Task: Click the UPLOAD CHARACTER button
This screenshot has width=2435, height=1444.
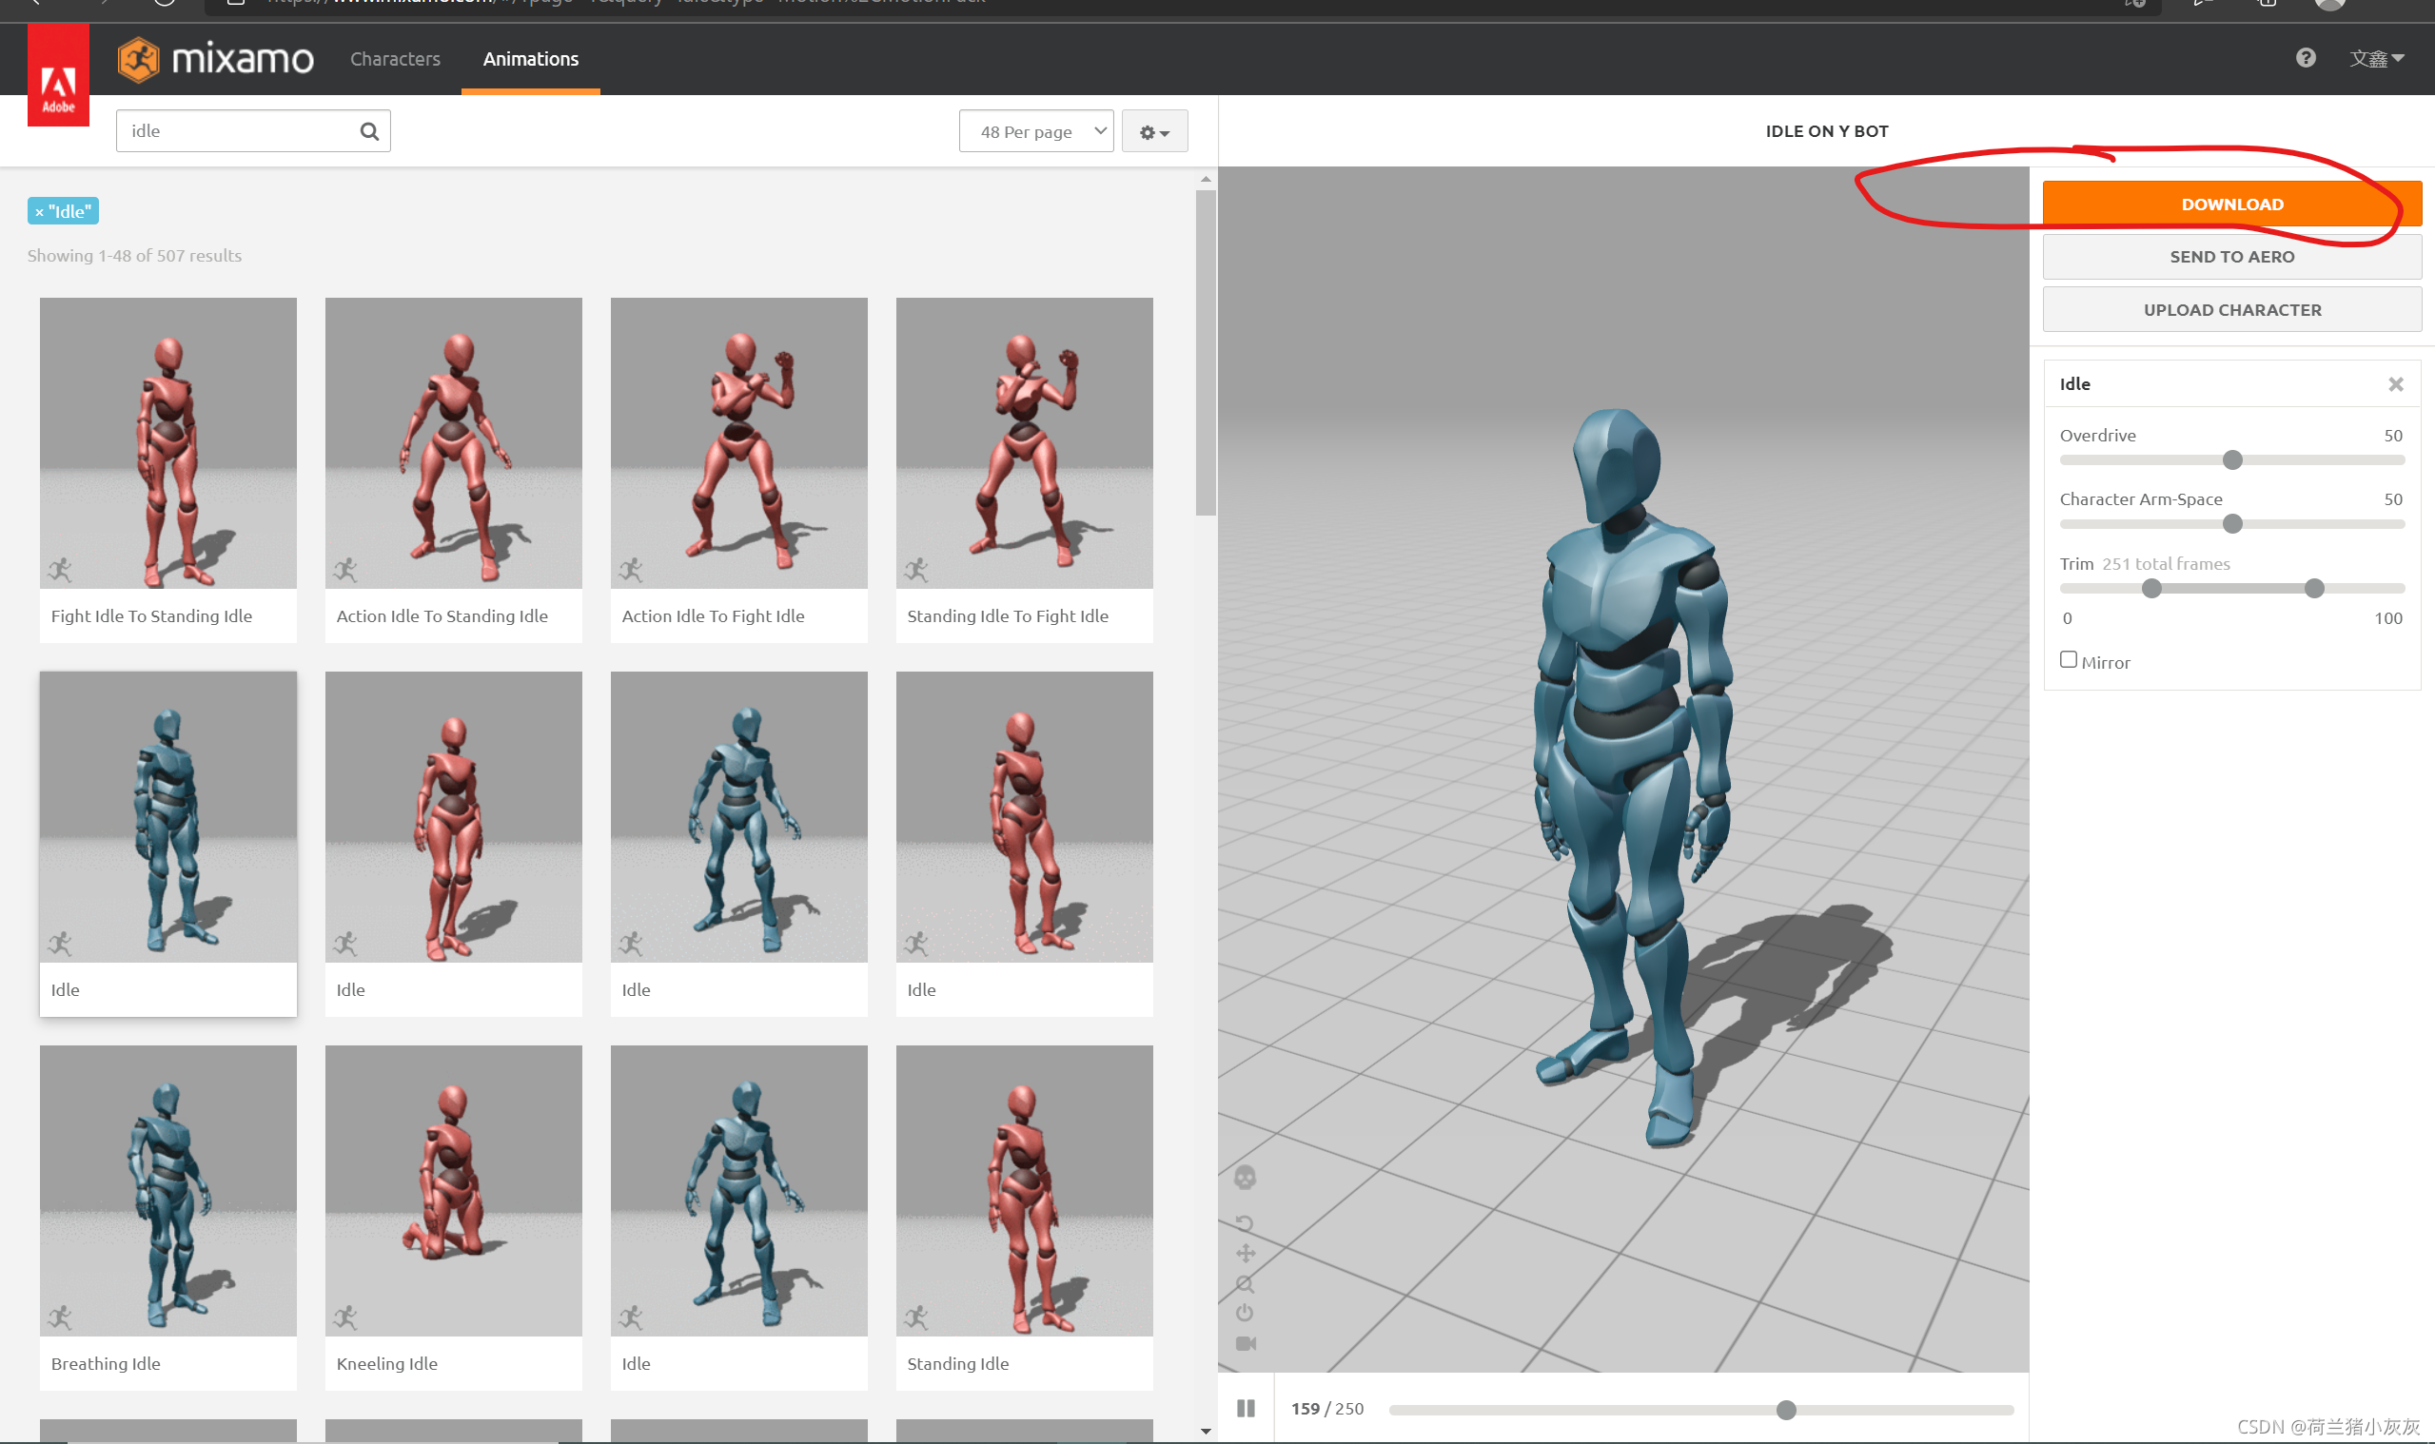Action: (x=2230, y=309)
